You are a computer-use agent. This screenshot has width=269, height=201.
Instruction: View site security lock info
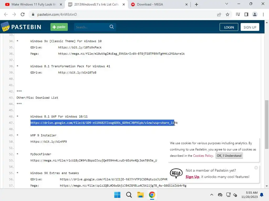tap(33, 15)
